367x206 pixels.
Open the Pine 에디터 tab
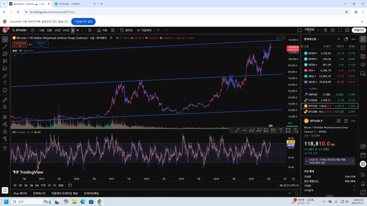click(20, 193)
